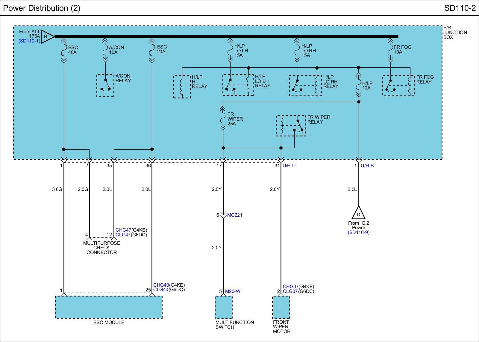The height and width of the screenshot is (342, 479).
Task: Select the H/LP HI relay coil symbol
Action: (x=182, y=86)
